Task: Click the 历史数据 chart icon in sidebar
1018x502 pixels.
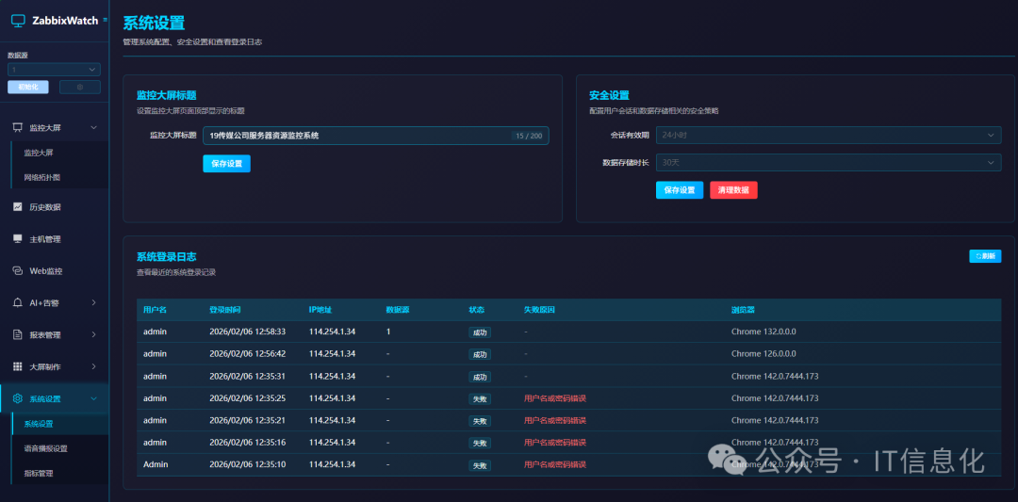Action: click(x=18, y=207)
